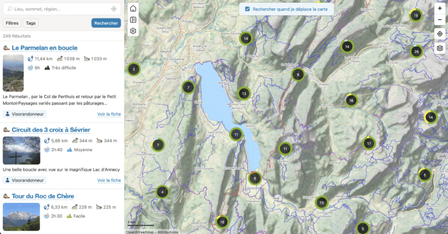Screen dimensions: 448x234
Task: Open Circuit des 3 croix à Sévrier link
Action: (51, 130)
